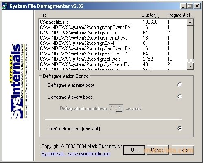203x163 pixels.
Task: Choose the 'Don't defragment (uninstall)' radio button
Action: (x=180, y=128)
